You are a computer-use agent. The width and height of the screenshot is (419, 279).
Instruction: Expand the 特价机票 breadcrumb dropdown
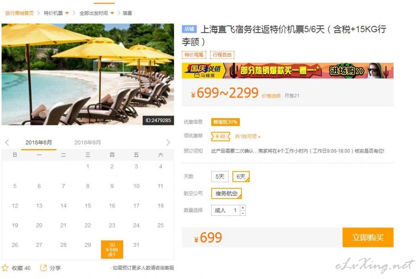point(67,13)
